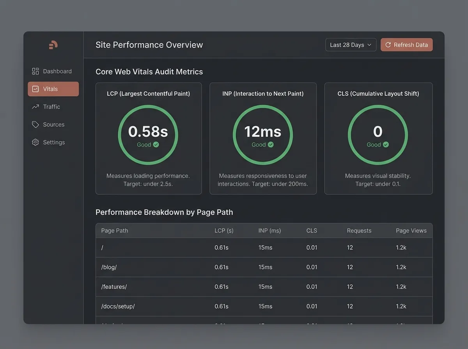Click the "Core Web Vitals Audit Metrics" heading
468x349 pixels.
click(149, 72)
